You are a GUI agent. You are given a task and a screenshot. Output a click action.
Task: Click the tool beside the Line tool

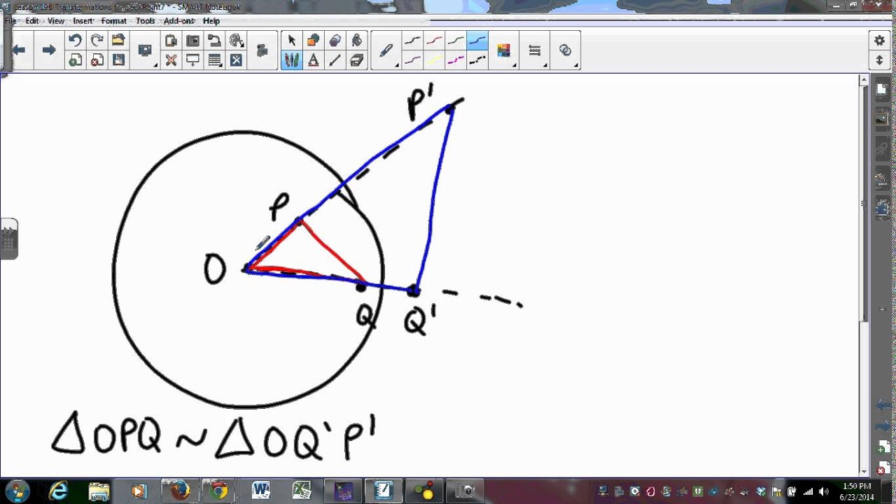(x=357, y=60)
